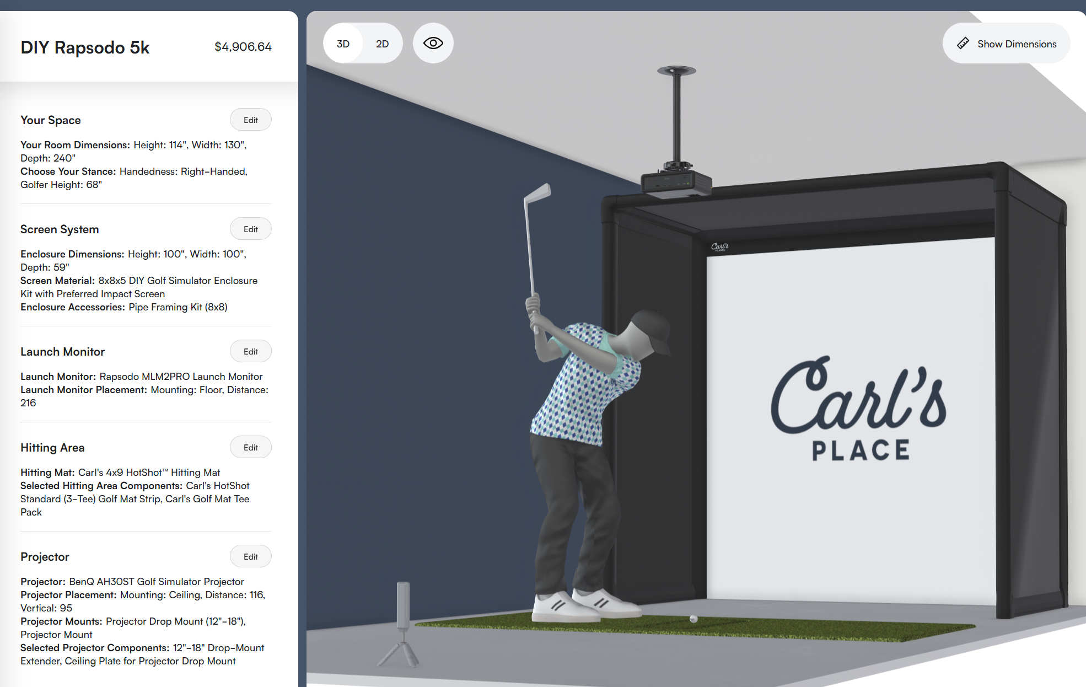This screenshot has height=687, width=1086.
Task: Click the Choose Your Stance label
Action: click(x=68, y=171)
